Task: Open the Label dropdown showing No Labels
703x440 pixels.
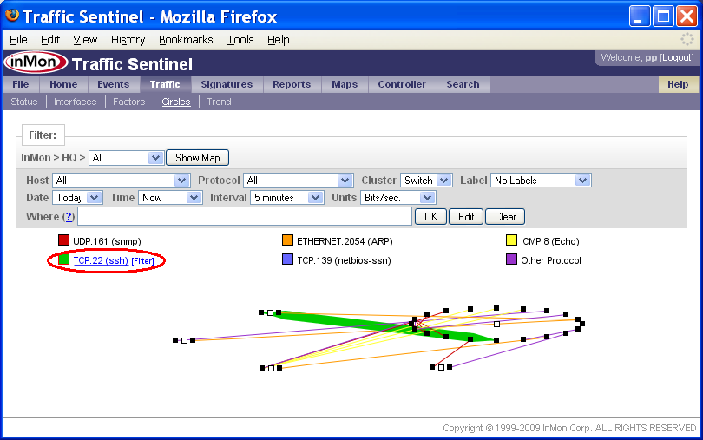Action: coord(541,181)
